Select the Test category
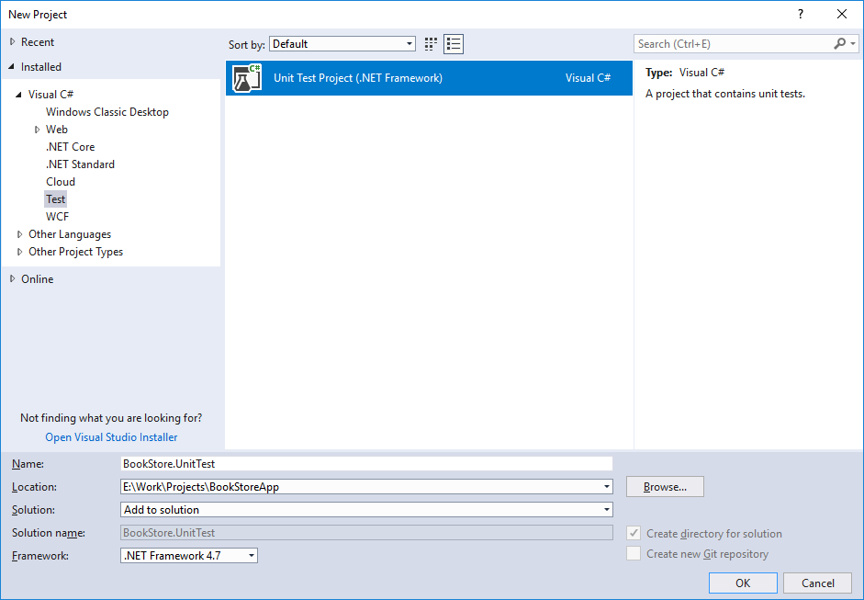 coord(56,199)
